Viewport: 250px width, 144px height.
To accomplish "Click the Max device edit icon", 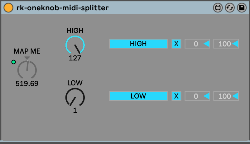I will click(x=217, y=8).
